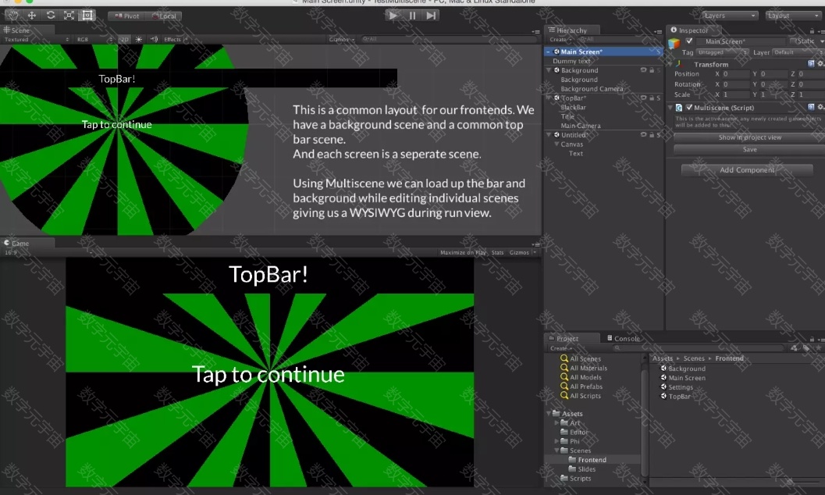Screen dimensions: 825x495
Task: Select the Hand tool in the toolbar
Action: coord(12,16)
